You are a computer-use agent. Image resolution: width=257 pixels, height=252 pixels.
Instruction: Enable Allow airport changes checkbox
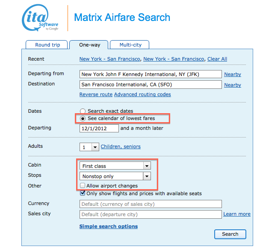[x=83, y=186]
